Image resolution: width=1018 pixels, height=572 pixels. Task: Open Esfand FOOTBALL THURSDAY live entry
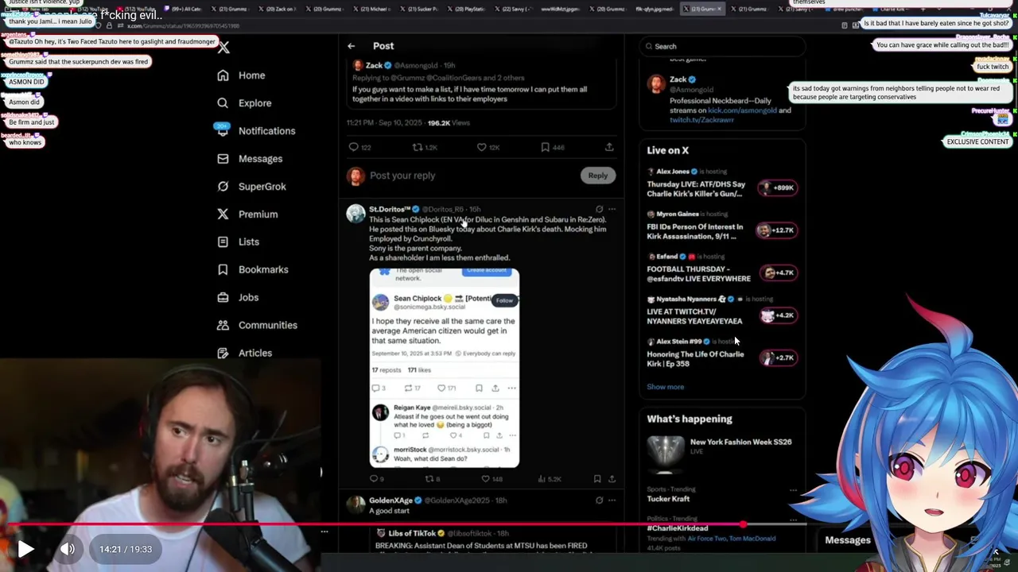[722, 269]
